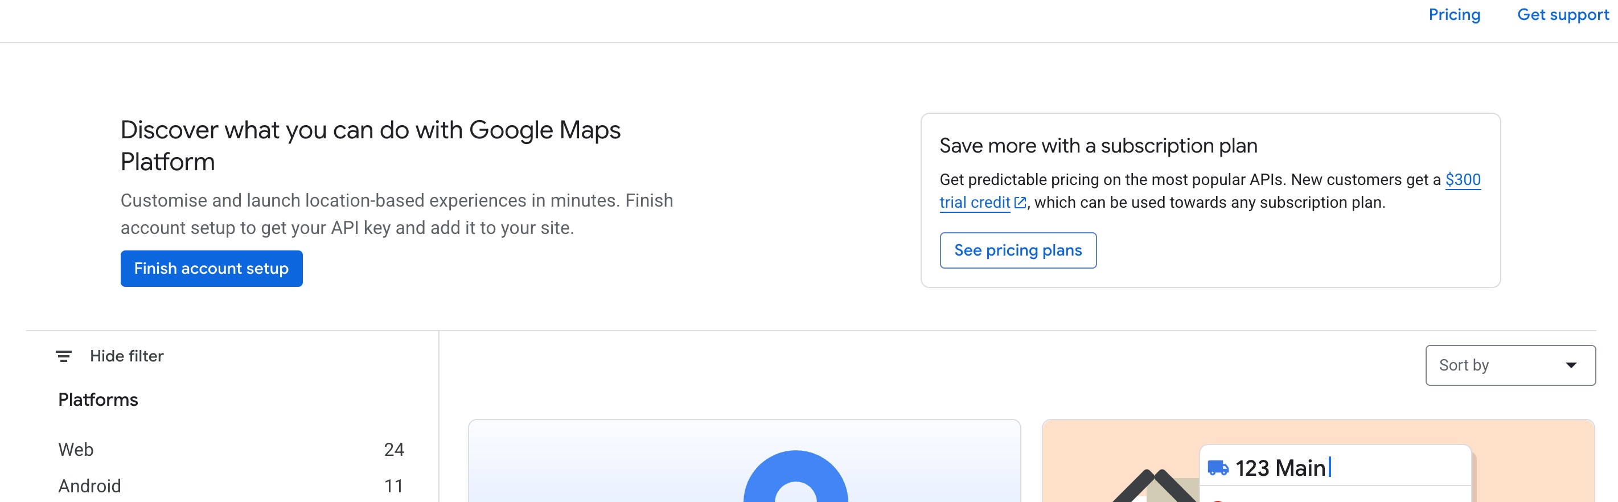Click the See pricing plans button
Viewport: 1618px width, 502px height.
(x=1017, y=250)
